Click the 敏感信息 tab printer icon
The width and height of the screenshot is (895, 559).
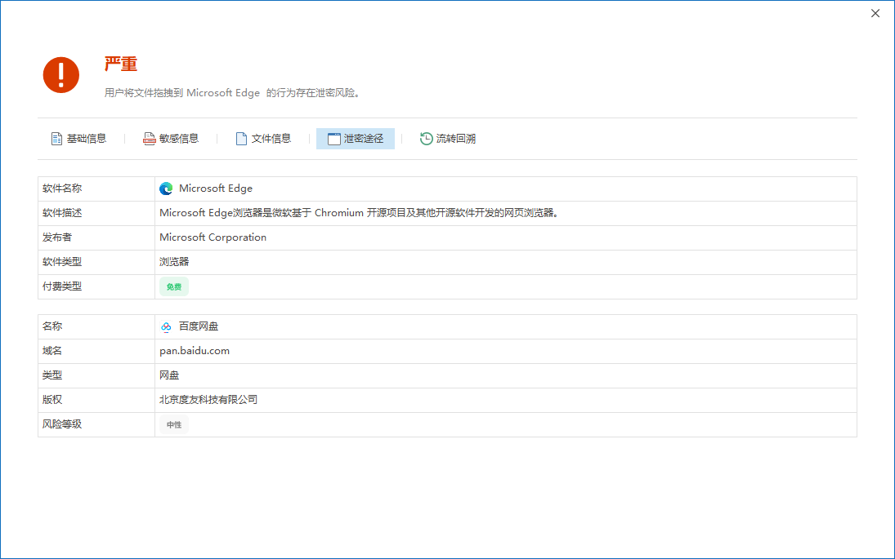pyautogui.click(x=149, y=139)
